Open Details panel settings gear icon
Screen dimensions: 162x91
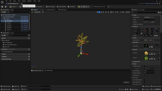pos(161,12)
